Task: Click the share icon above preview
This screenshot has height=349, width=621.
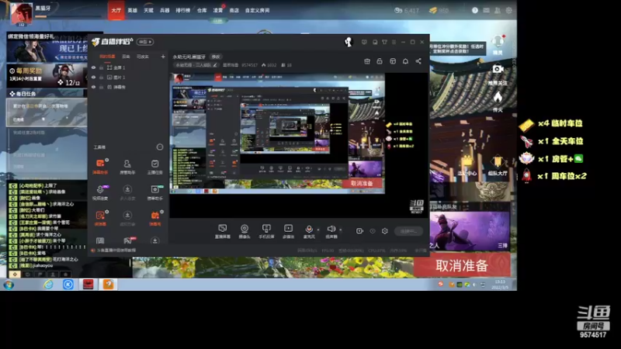Action: click(418, 61)
